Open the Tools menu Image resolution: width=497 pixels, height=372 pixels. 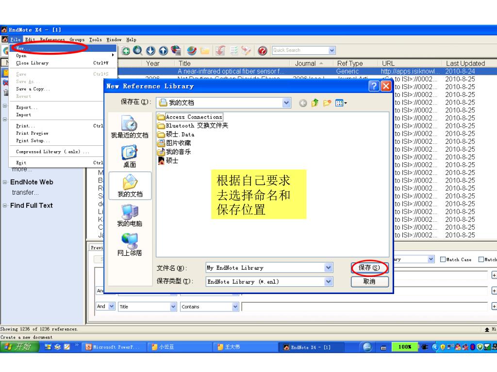(x=96, y=40)
